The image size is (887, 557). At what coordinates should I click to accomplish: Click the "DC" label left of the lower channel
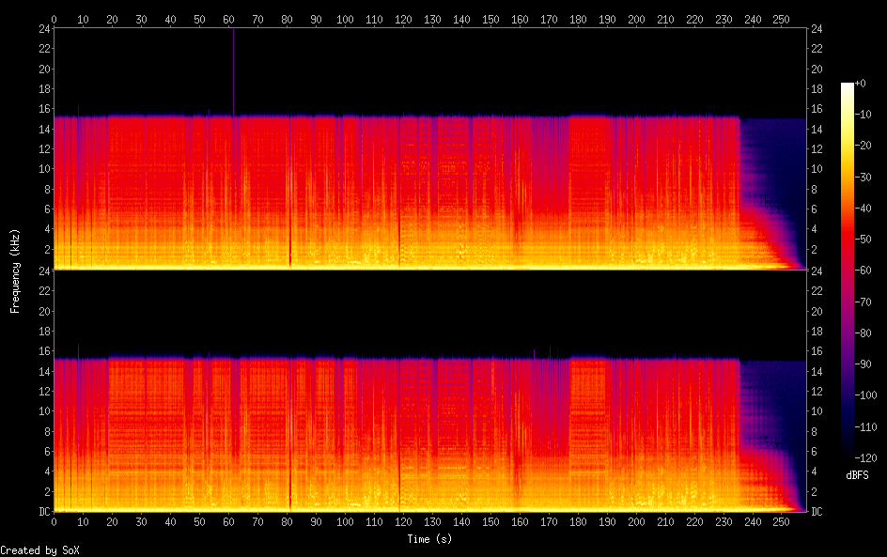(43, 511)
